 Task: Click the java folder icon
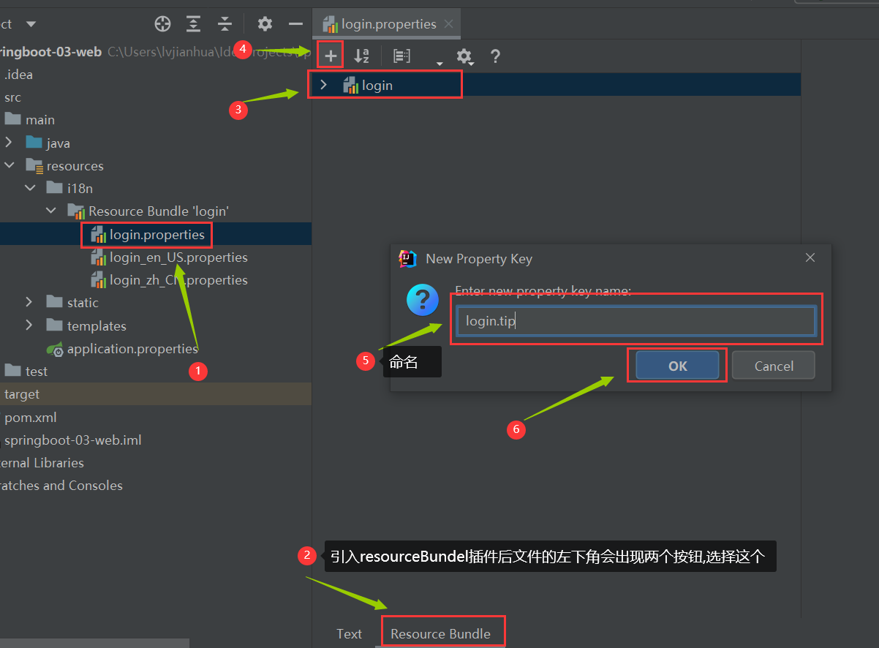(34, 143)
